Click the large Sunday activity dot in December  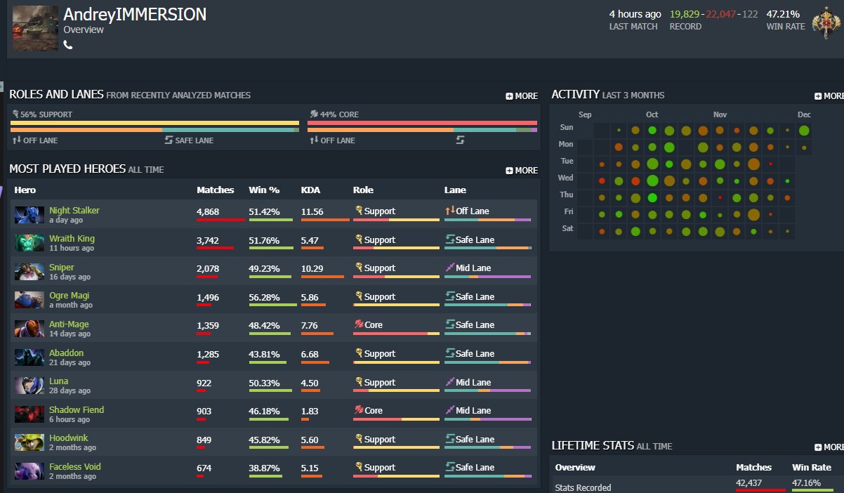click(x=804, y=130)
